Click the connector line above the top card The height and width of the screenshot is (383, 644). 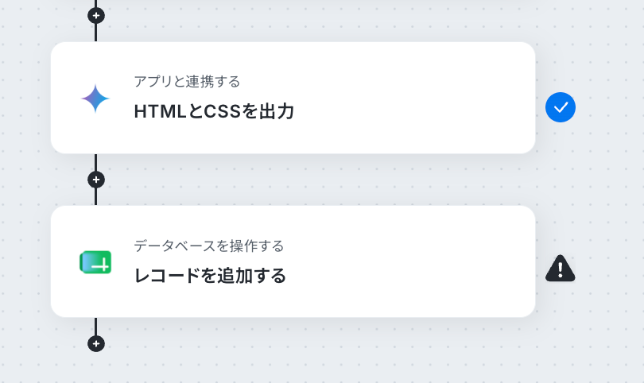click(96, 33)
